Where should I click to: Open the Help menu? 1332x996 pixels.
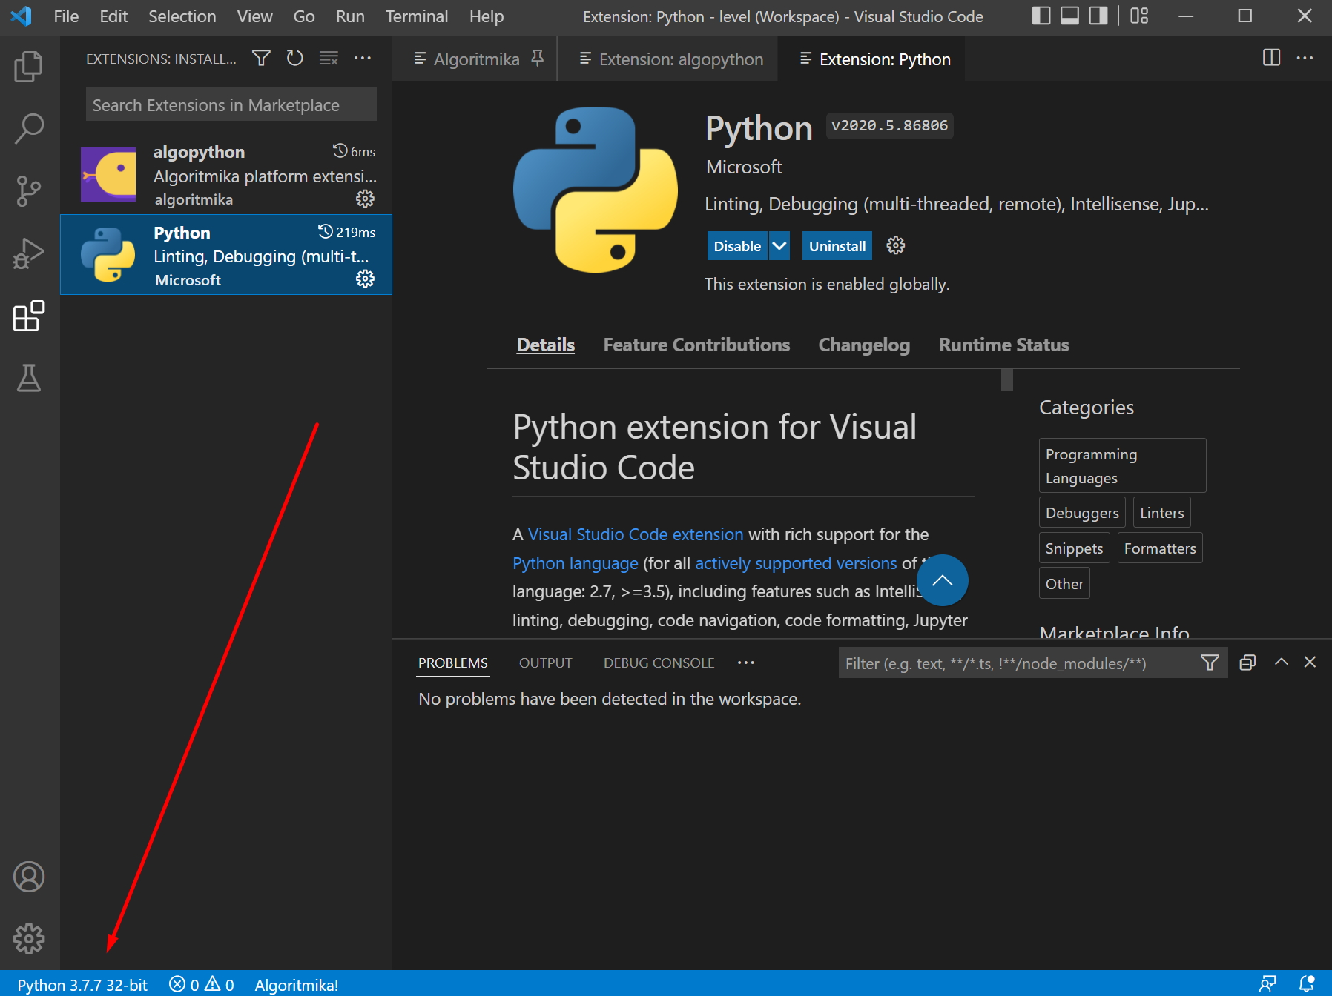point(487,16)
